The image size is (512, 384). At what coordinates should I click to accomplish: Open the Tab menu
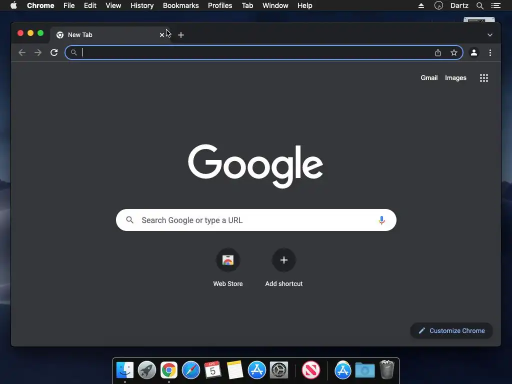point(247,5)
